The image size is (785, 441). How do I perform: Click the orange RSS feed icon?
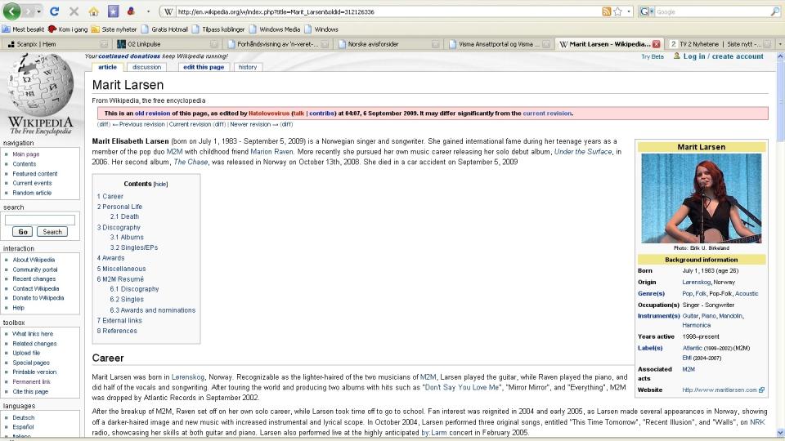(x=606, y=11)
